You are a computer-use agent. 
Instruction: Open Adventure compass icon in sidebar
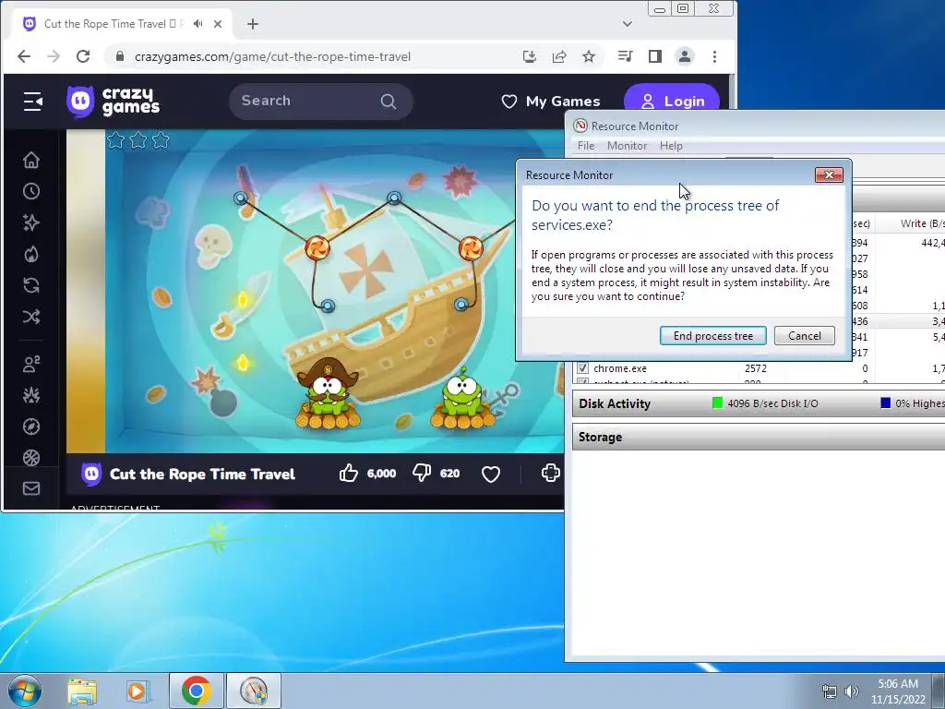point(31,427)
